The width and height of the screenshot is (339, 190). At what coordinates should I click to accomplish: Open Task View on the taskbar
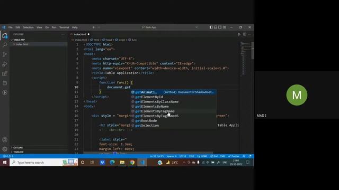[92, 163]
